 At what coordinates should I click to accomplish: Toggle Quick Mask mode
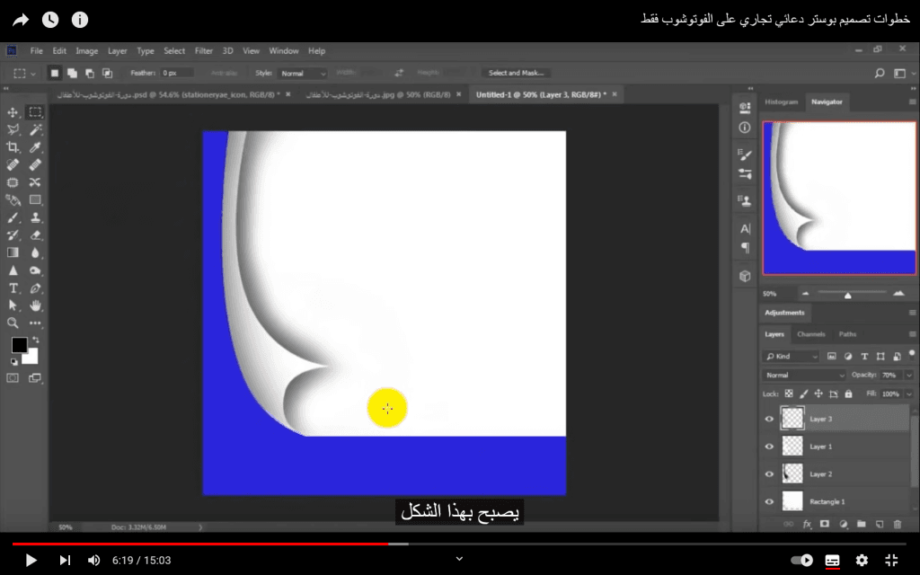[13, 378]
